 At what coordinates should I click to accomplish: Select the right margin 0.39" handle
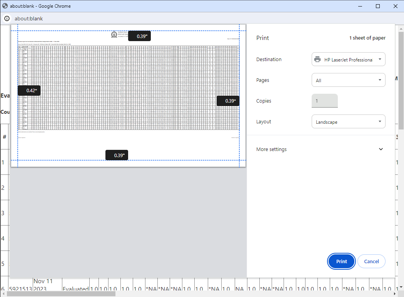(228, 101)
